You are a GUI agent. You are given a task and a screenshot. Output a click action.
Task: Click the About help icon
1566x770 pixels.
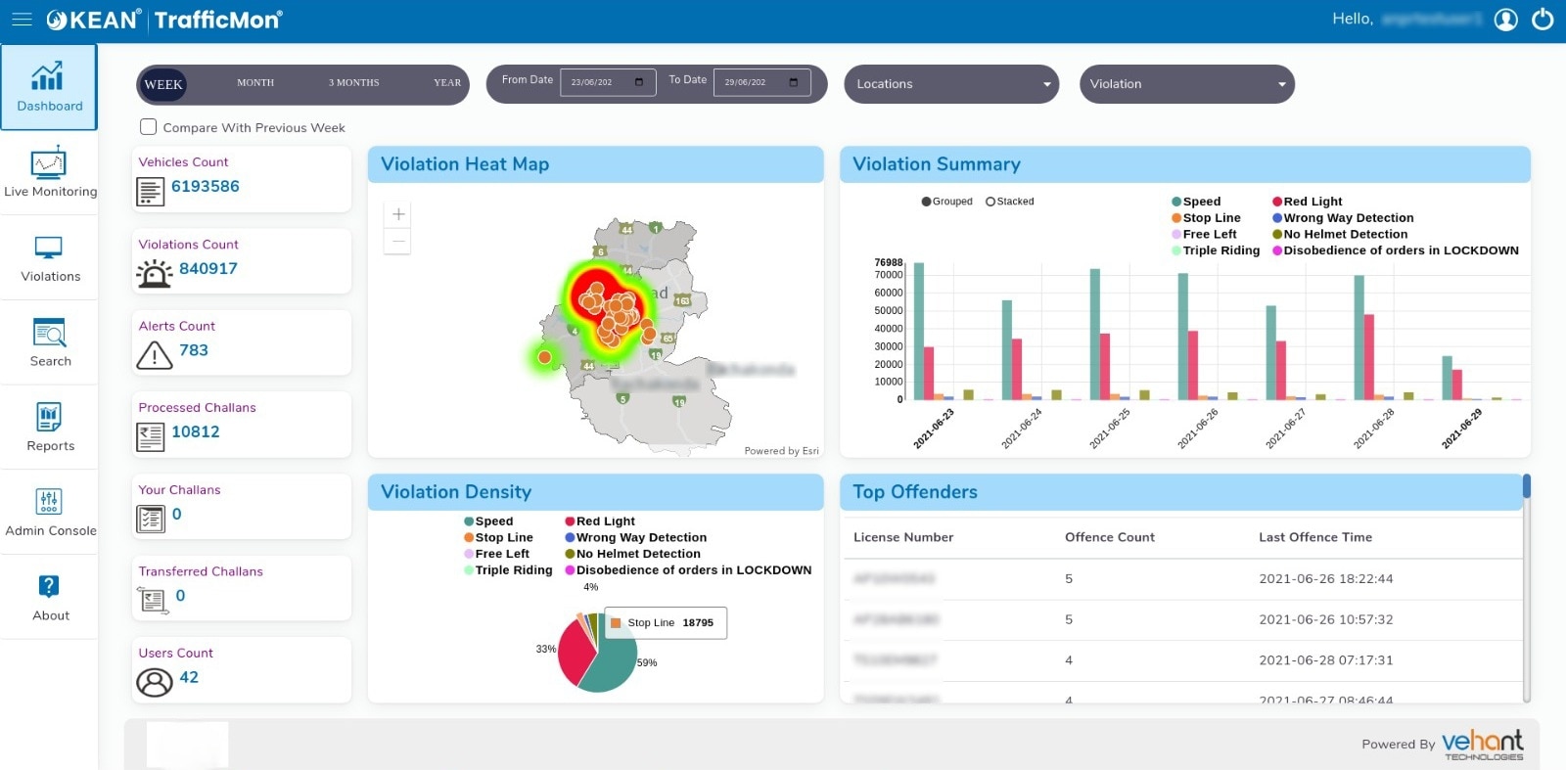pos(49,597)
